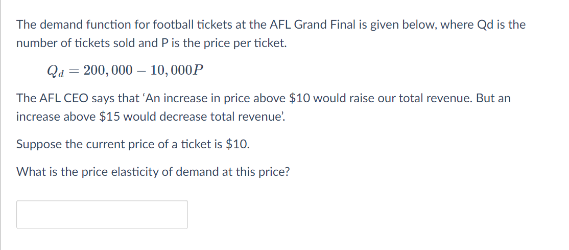The image size is (569, 250).
Task: Click the phrase "raise our total revenue"
Action: (x=418, y=98)
